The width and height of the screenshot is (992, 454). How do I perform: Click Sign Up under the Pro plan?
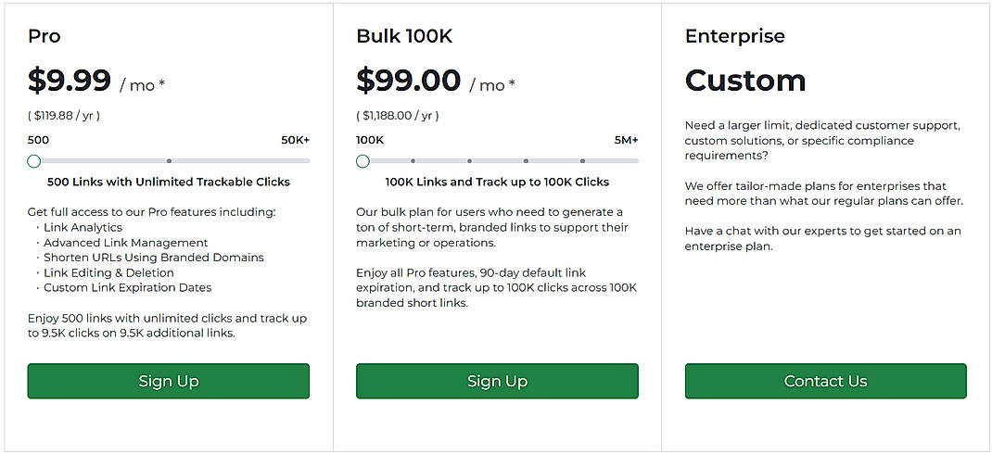(x=168, y=381)
